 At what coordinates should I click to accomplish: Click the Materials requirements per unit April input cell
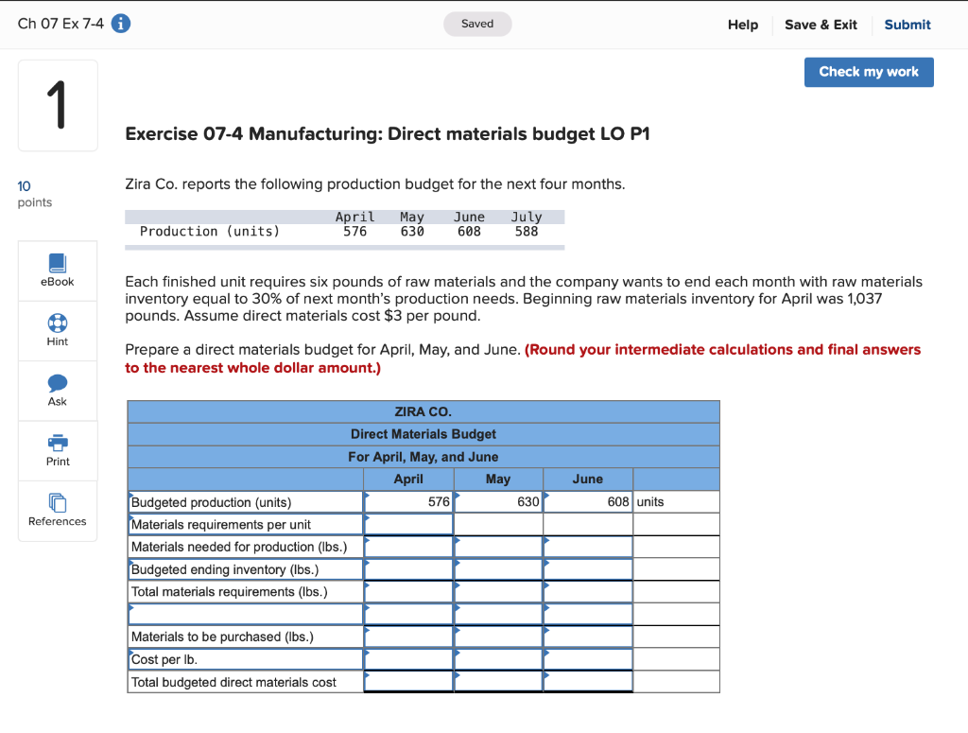pos(408,524)
